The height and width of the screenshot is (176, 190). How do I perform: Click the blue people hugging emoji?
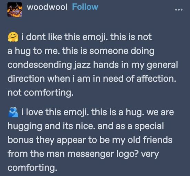(13, 112)
